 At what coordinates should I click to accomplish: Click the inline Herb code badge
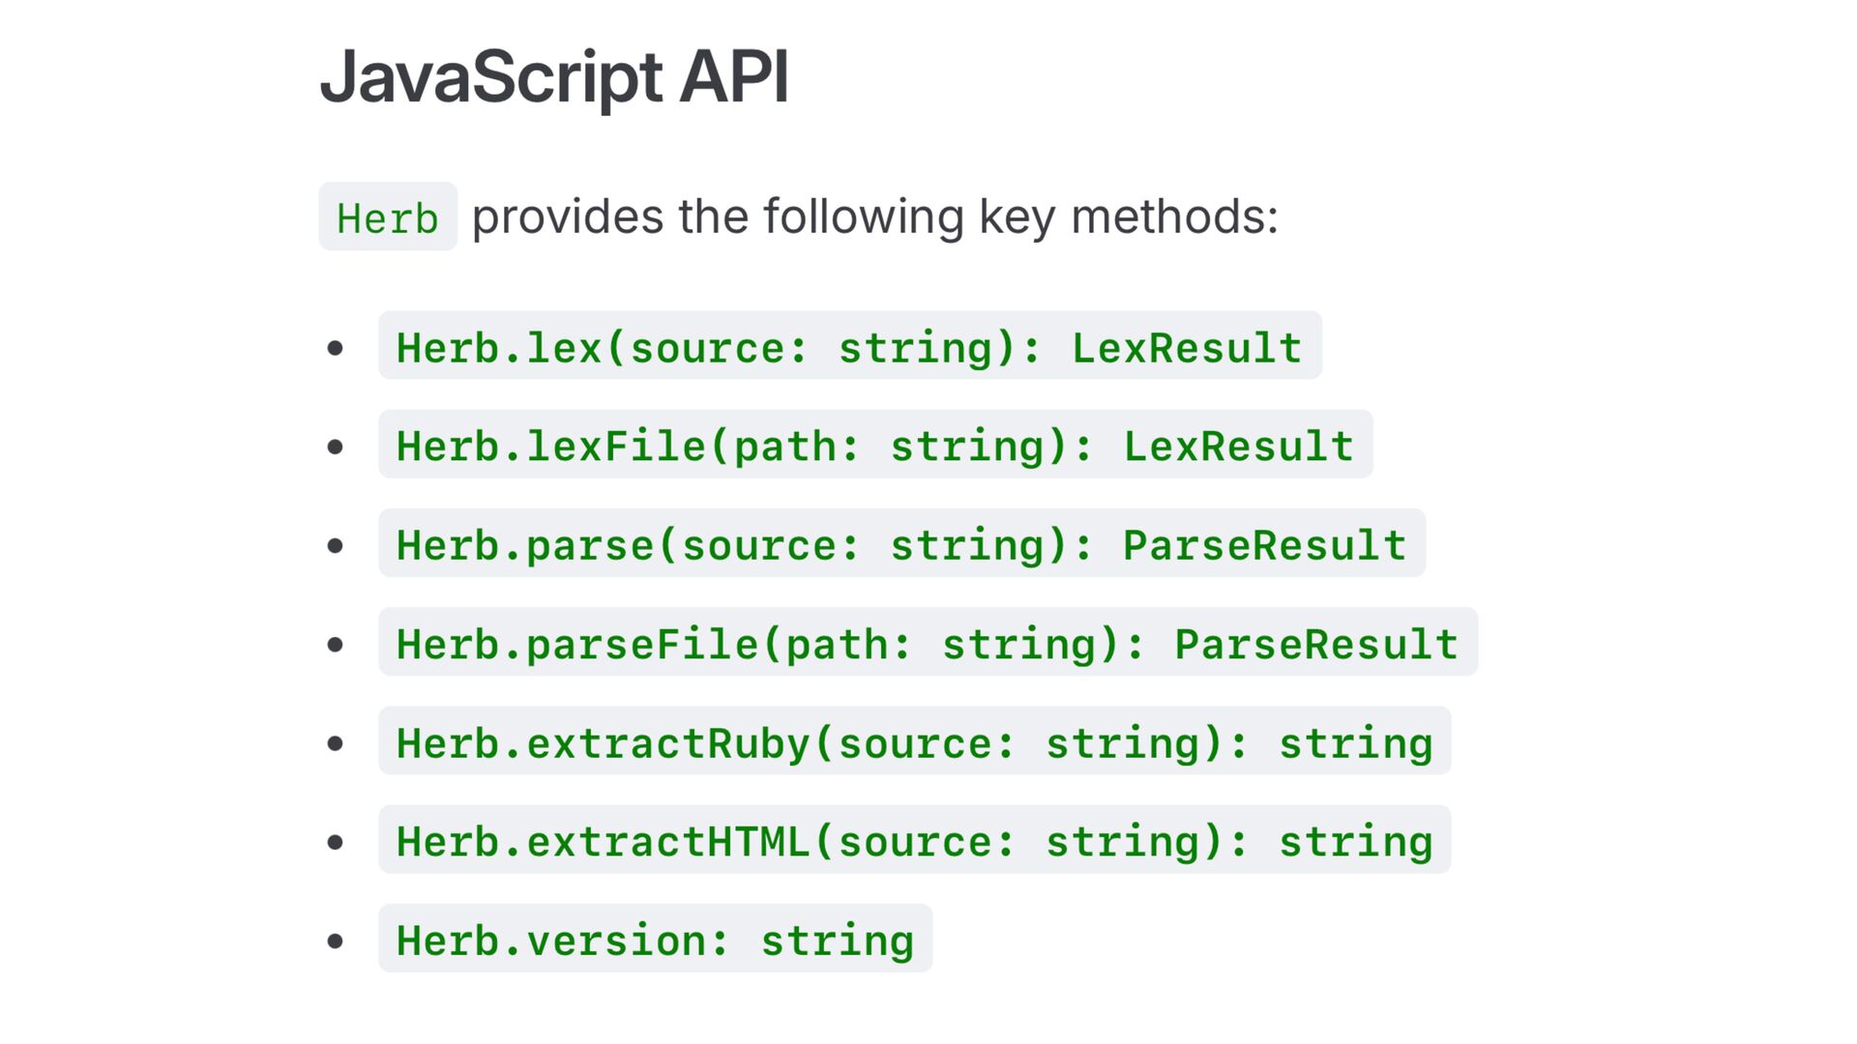click(387, 217)
